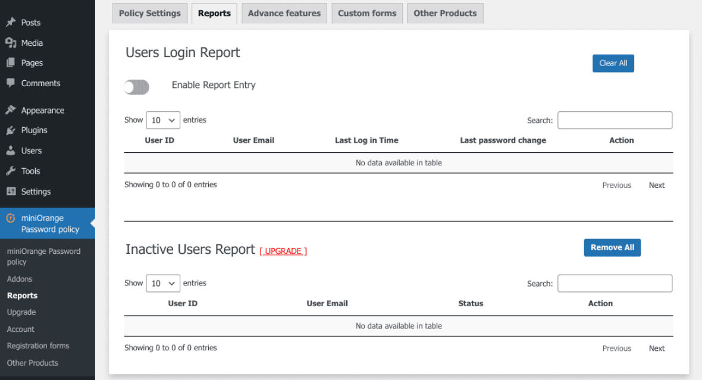
Task: Click the Users icon in sidebar
Action: pyautogui.click(x=10, y=150)
